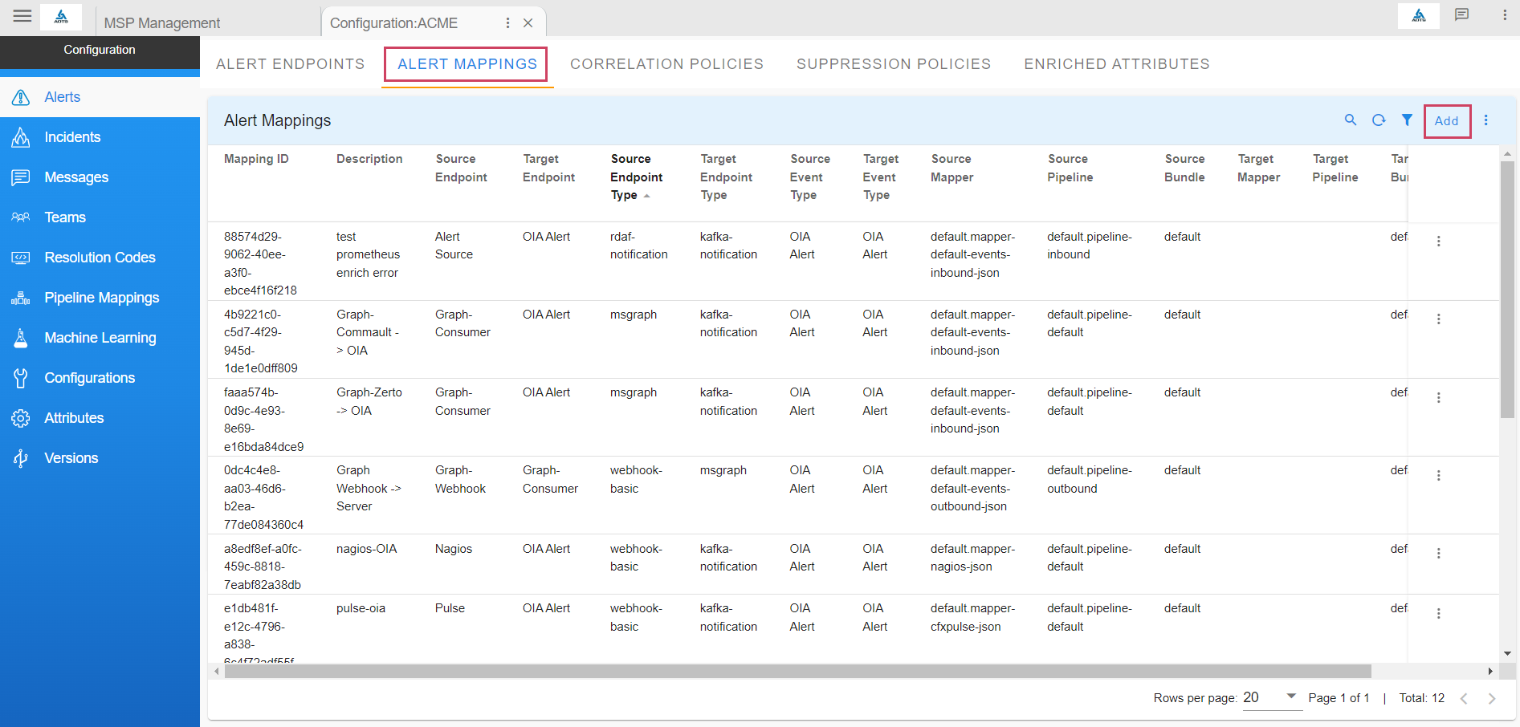Select the Enriched Attributes tab
1520x727 pixels.
click(1116, 64)
